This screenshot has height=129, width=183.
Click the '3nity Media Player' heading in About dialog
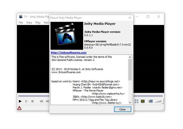click(x=100, y=24)
